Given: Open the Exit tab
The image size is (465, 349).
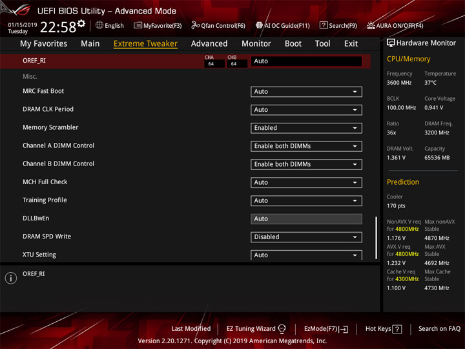Looking at the screenshot, I should tap(351, 44).
